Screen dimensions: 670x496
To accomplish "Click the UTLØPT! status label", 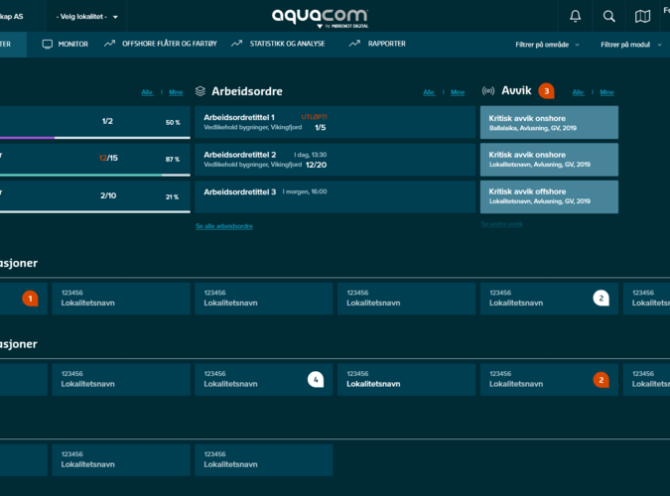I will point(314,117).
